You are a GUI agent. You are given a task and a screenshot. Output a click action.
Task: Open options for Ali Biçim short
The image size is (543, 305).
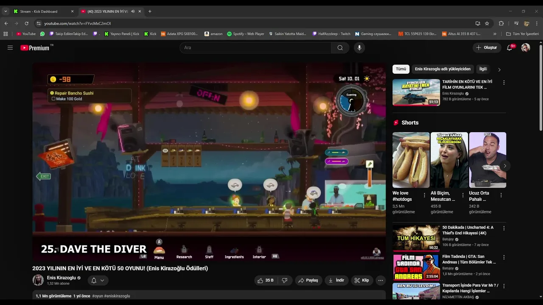(x=463, y=195)
